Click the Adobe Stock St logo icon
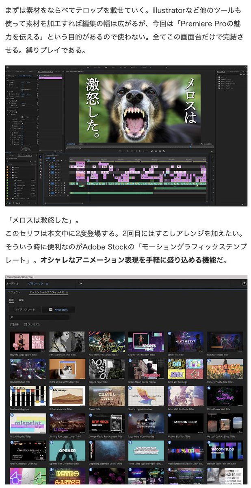Viewport: 251px width, 488px height. coord(51,309)
